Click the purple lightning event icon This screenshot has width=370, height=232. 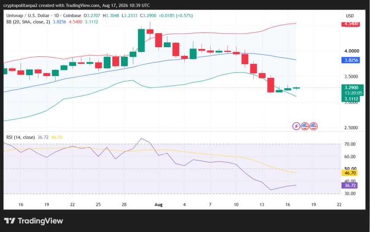click(296, 126)
